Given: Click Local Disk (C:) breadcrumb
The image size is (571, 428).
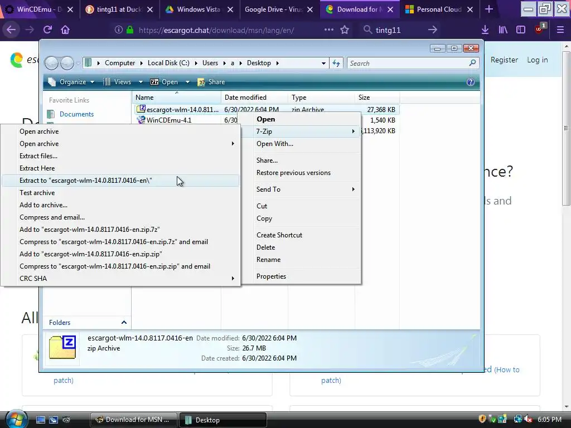Looking at the screenshot, I should click(x=168, y=63).
